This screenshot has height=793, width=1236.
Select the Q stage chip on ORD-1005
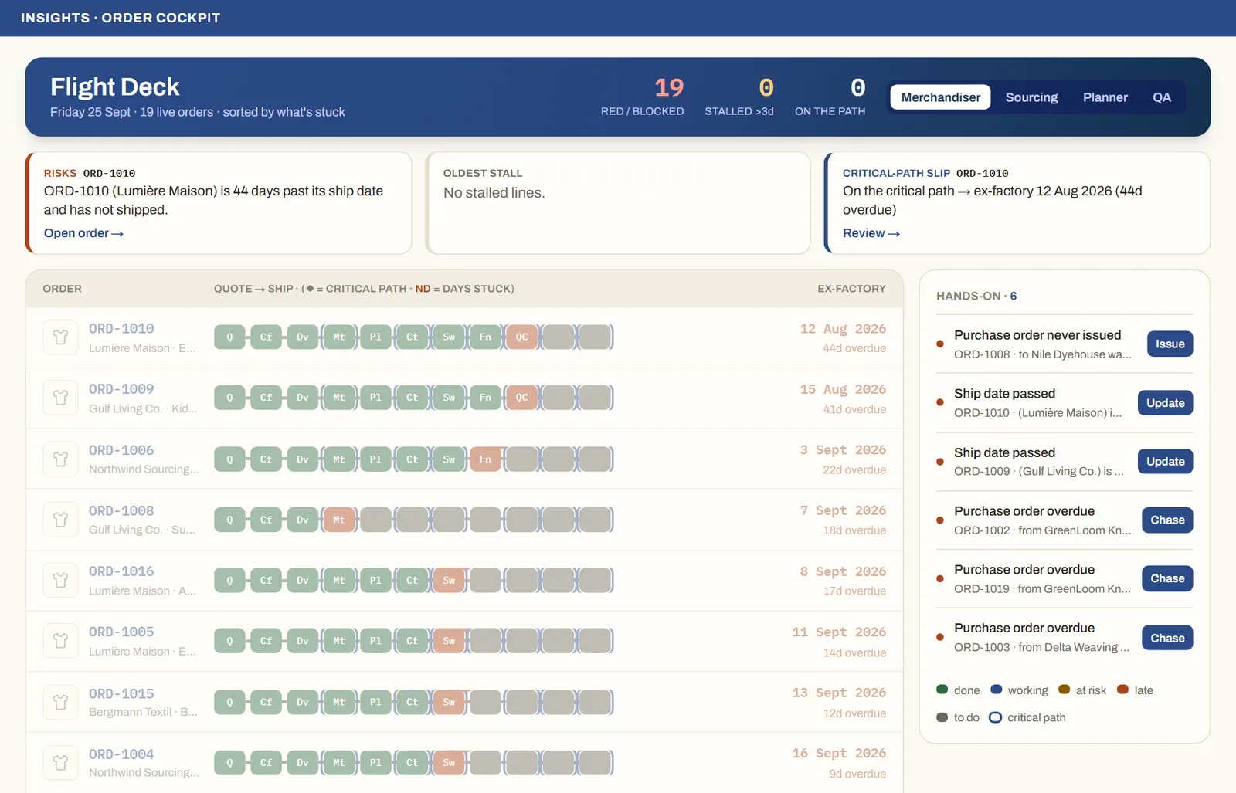click(229, 641)
